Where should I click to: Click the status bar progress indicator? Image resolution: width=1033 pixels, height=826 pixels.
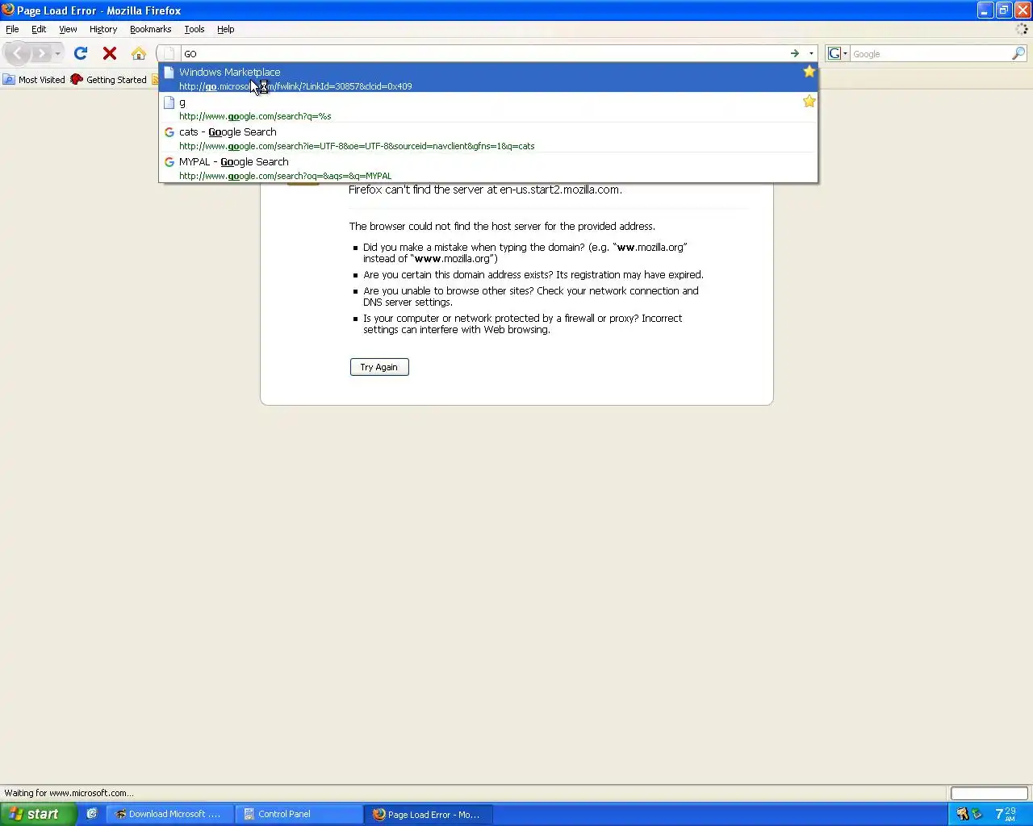989,793
